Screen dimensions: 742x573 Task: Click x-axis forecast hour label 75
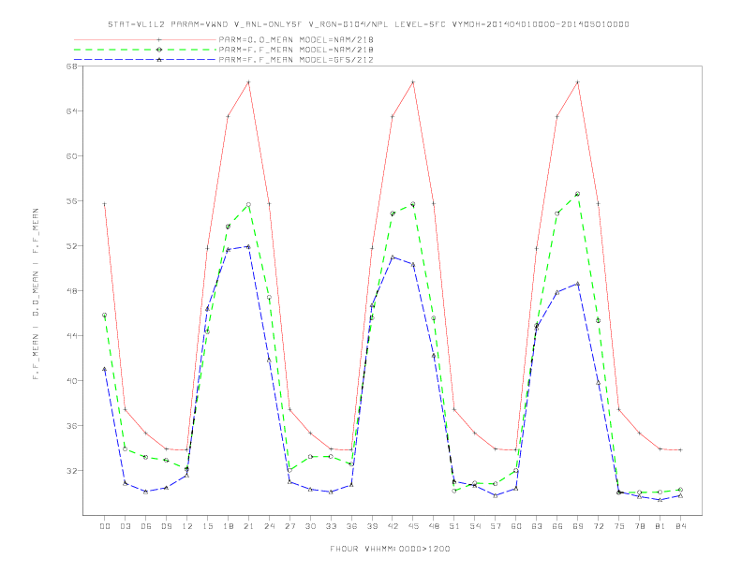(619, 526)
